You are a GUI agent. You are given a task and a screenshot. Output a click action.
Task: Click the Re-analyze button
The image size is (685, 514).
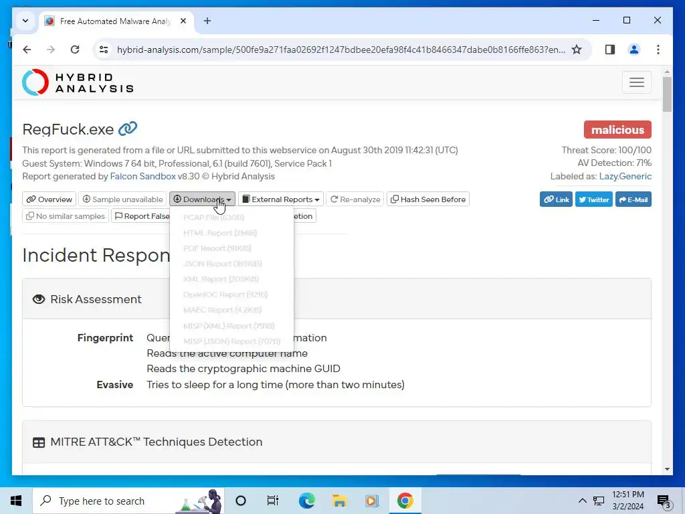point(355,199)
